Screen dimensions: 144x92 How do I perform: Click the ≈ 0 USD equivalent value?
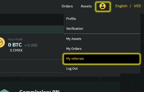31,45
